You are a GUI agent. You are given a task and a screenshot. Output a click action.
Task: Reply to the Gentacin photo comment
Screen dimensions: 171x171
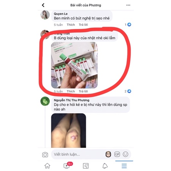click(x=83, y=91)
